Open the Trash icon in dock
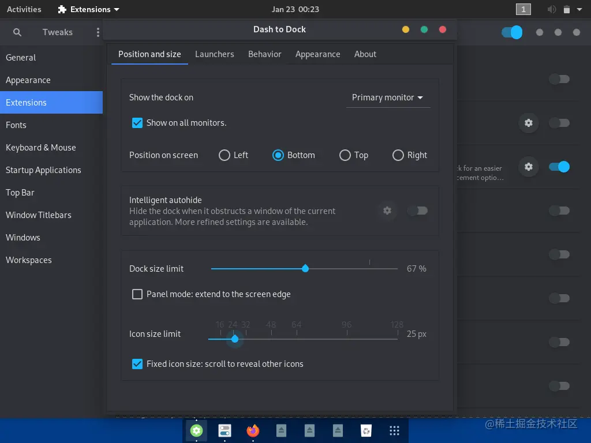 click(366, 430)
